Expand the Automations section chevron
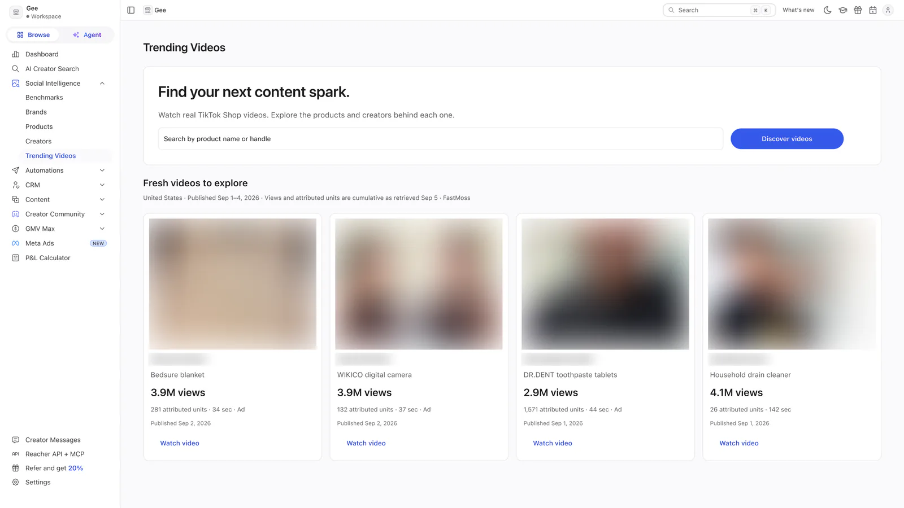Viewport: 904px width, 508px height. coord(102,170)
